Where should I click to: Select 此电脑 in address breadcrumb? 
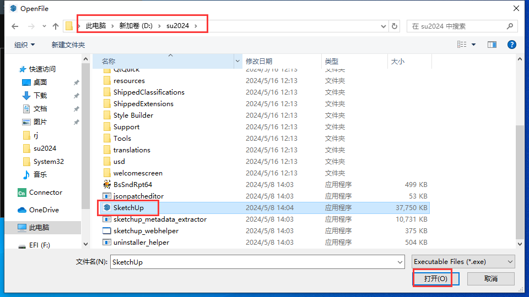(96, 26)
